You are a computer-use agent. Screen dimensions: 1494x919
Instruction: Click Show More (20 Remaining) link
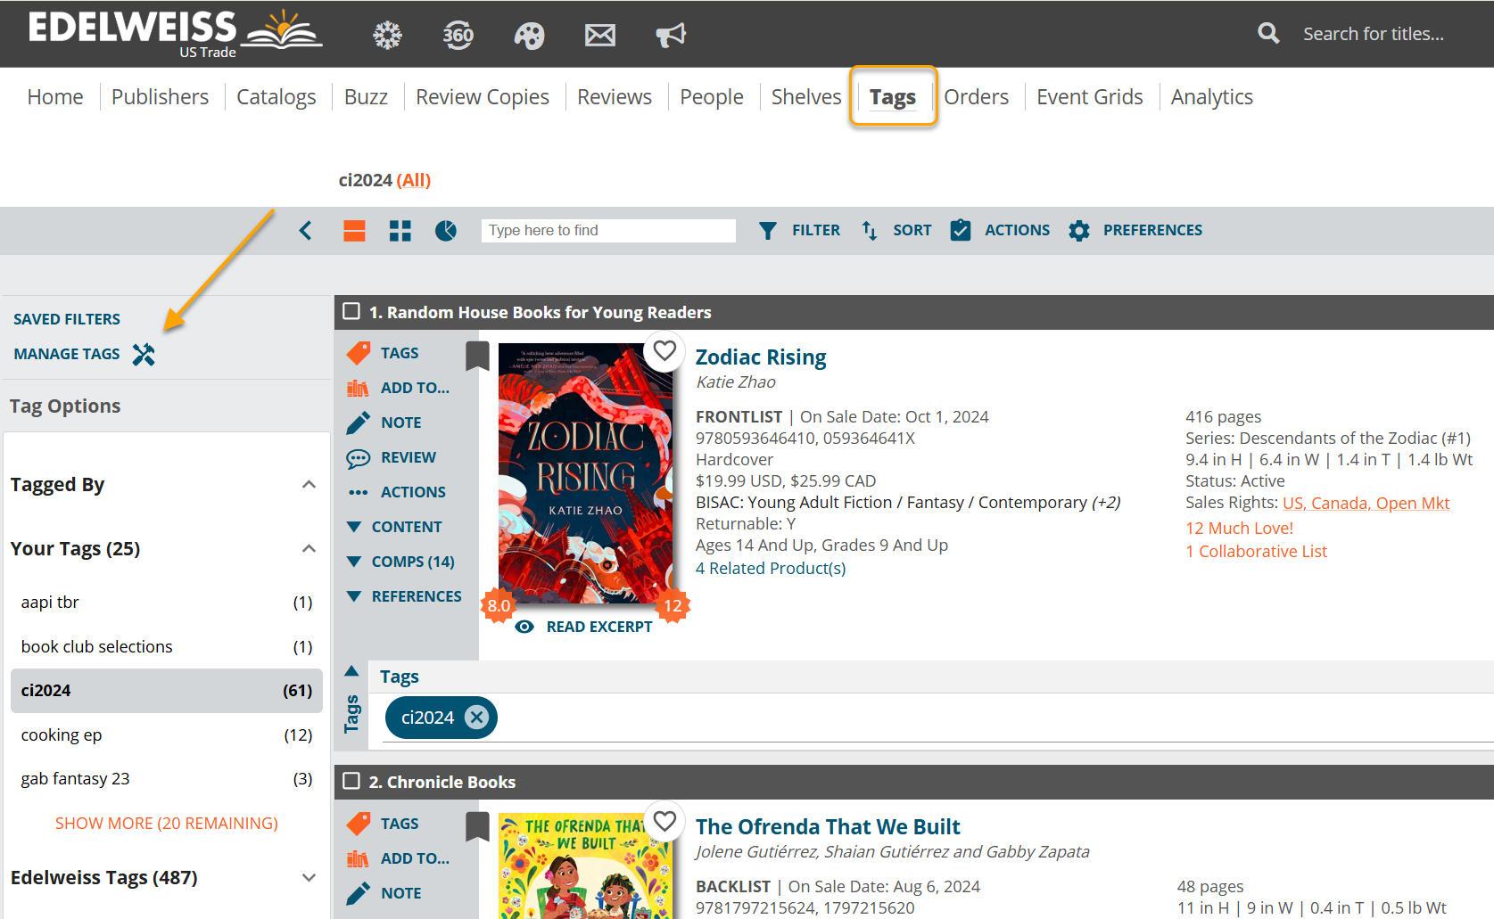167,824
